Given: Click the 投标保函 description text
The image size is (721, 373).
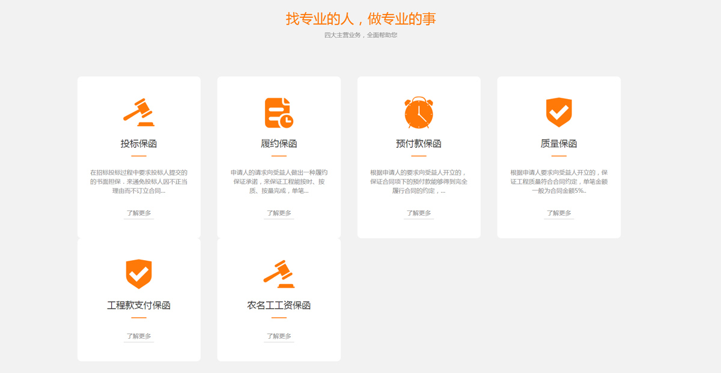Looking at the screenshot, I should point(139,181).
